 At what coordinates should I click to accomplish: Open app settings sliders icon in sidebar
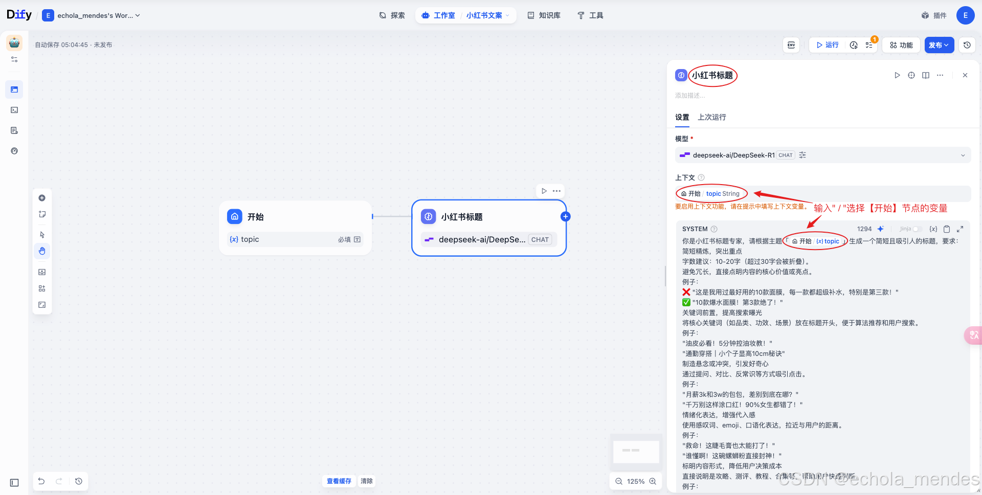click(x=14, y=59)
